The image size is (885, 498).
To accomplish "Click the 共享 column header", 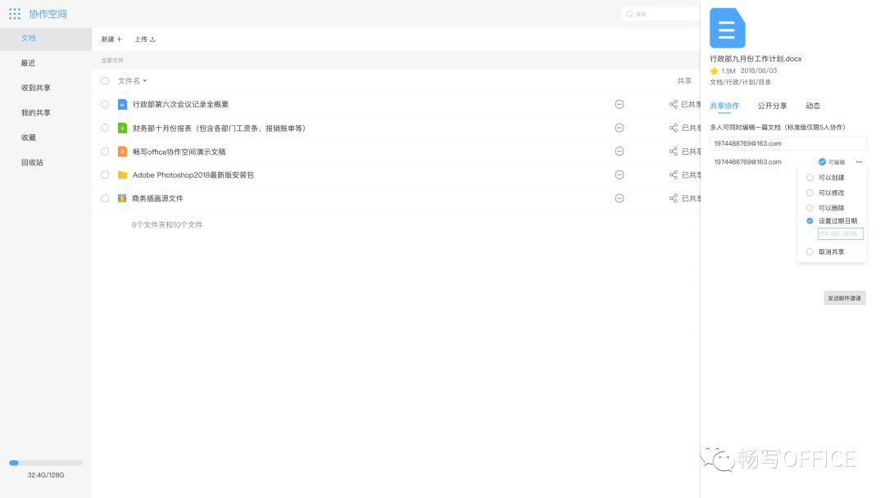I will (684, 81).
